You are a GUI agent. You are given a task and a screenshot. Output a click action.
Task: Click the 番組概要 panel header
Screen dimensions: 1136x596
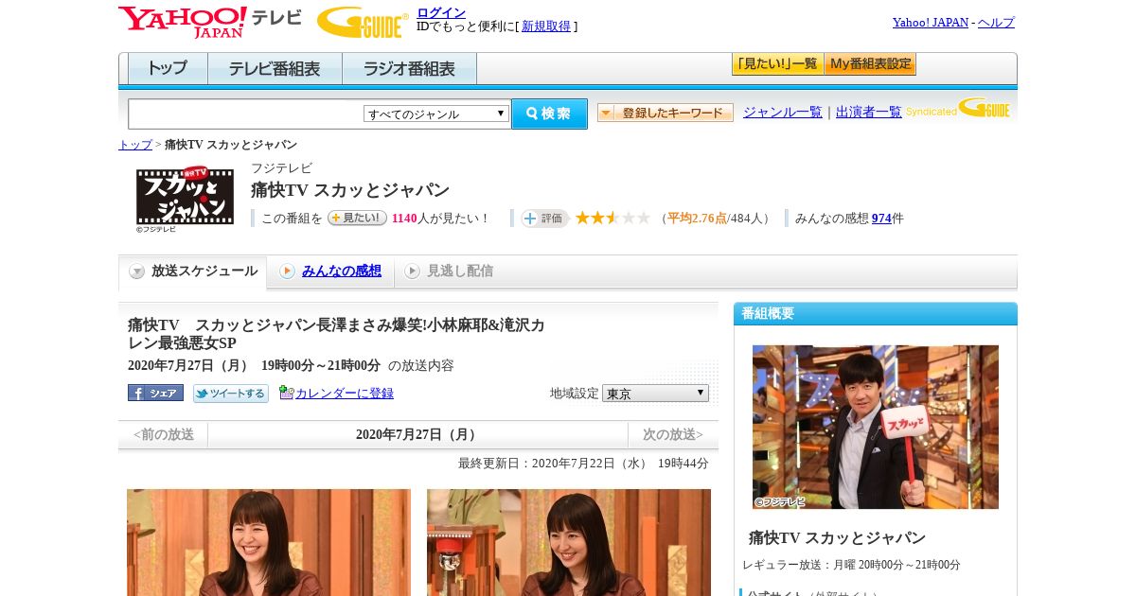(876, 314)
